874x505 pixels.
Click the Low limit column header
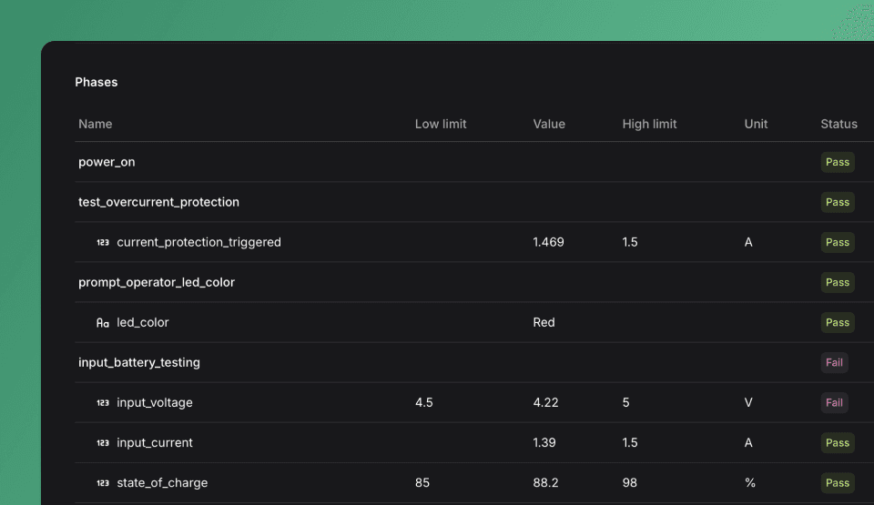pos(441,125)
